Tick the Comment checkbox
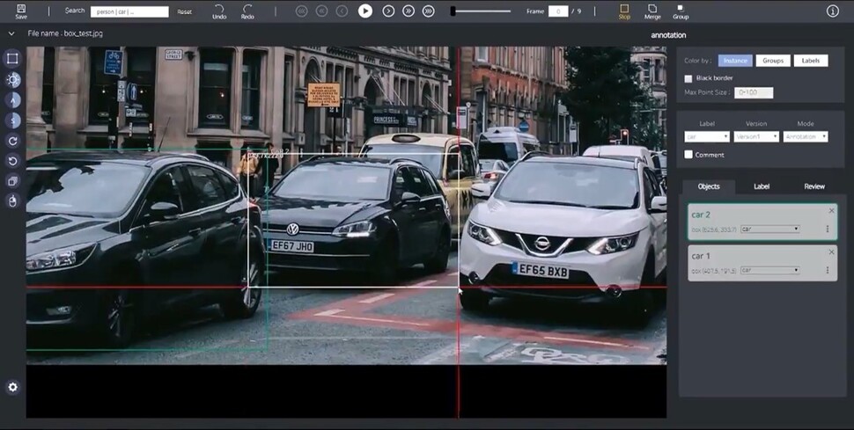The image size is (854, 430). (x=688, y=155)
